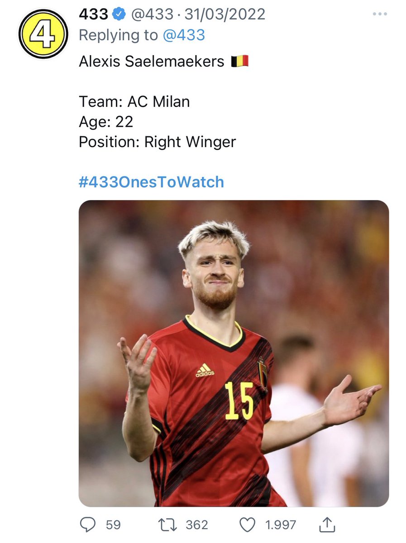
Task: Open the three-dot more options menu
Action: click(380, 14)
